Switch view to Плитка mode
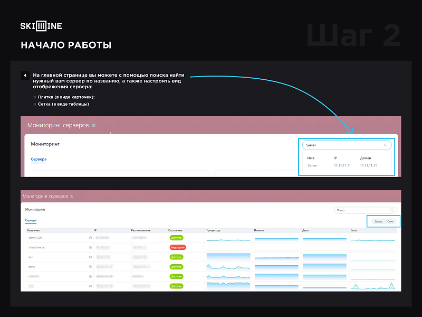The width and height of the screenshot is (422, 317). pos(378,221)
